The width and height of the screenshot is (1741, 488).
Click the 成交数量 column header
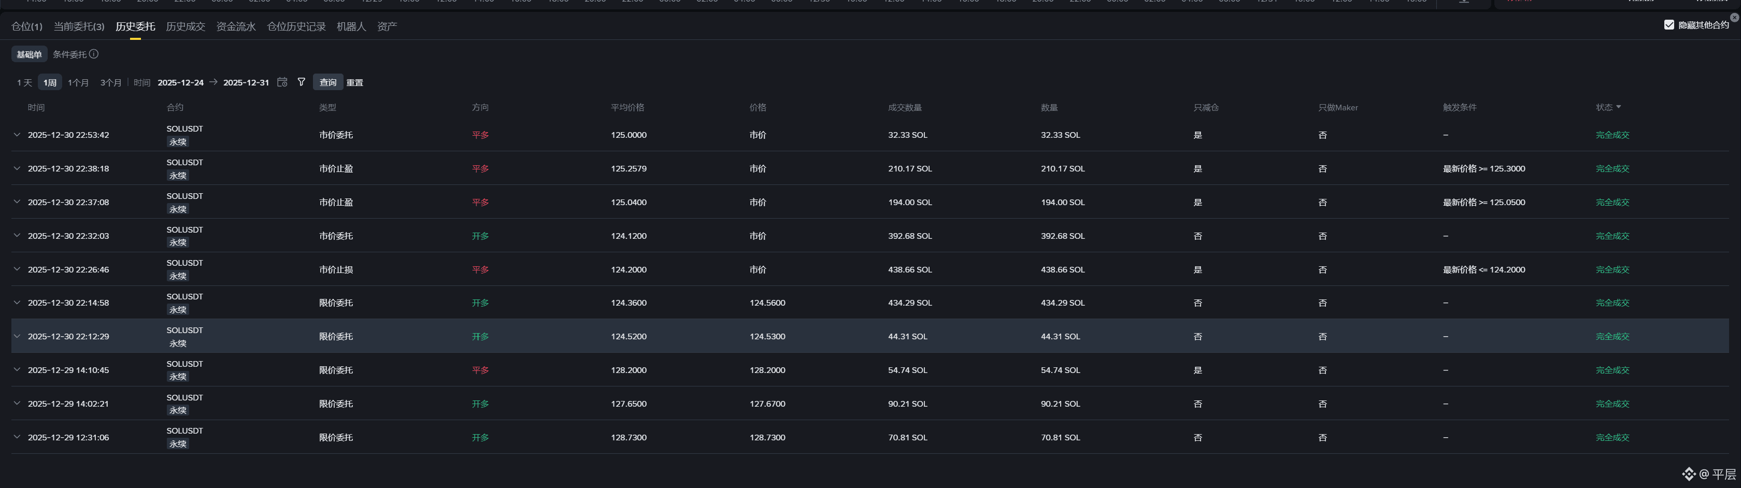tap(905, 107)
